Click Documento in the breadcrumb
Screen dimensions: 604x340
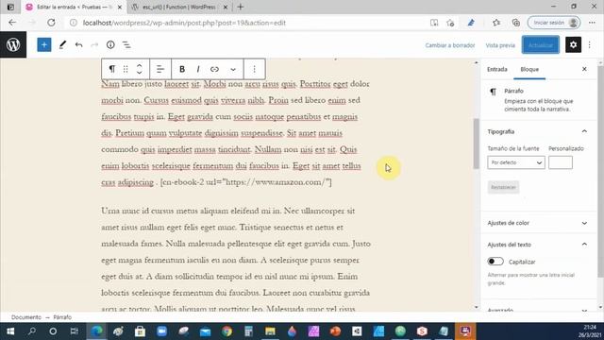coord(26,317)
